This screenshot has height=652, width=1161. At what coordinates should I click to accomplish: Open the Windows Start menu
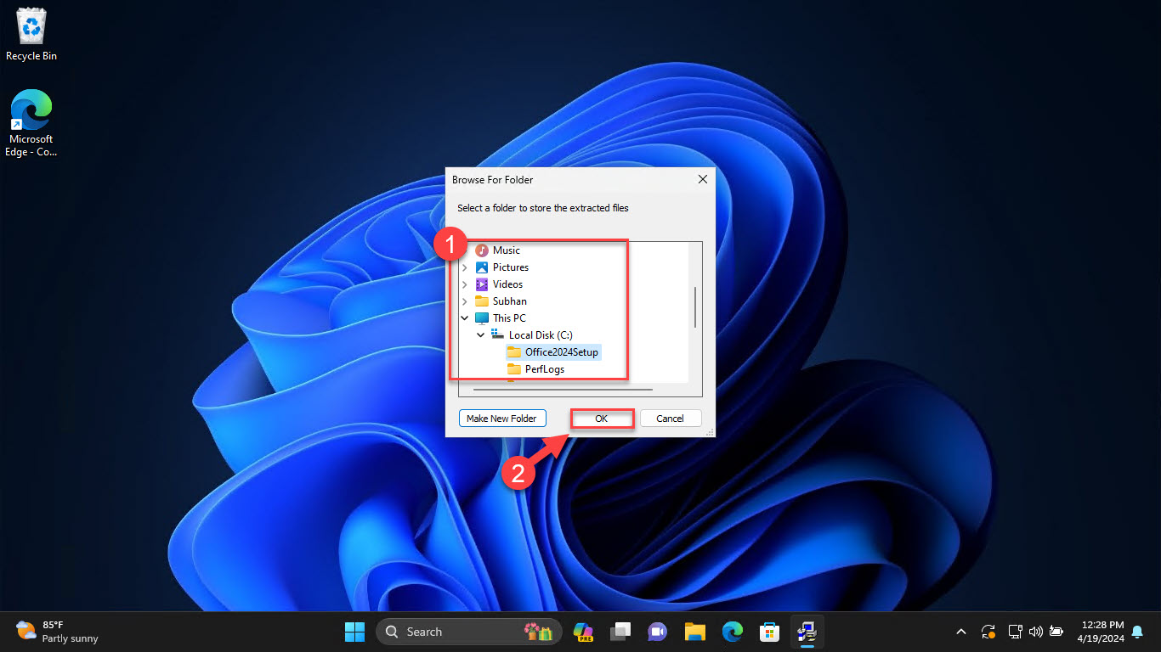click(354, 632)
